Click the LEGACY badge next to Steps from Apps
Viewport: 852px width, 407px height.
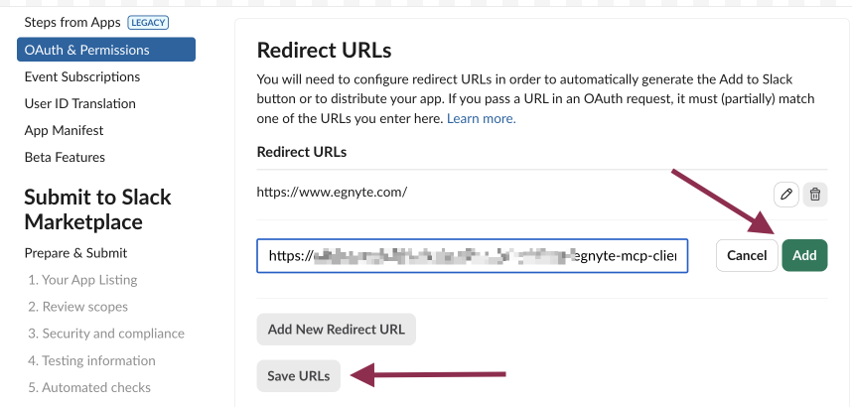pyautogui.click(x=148, y=23)
